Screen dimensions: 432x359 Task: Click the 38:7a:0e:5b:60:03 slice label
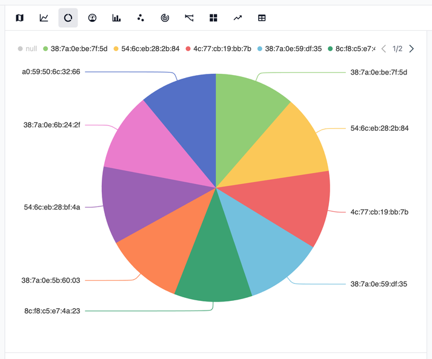[51, 280]
